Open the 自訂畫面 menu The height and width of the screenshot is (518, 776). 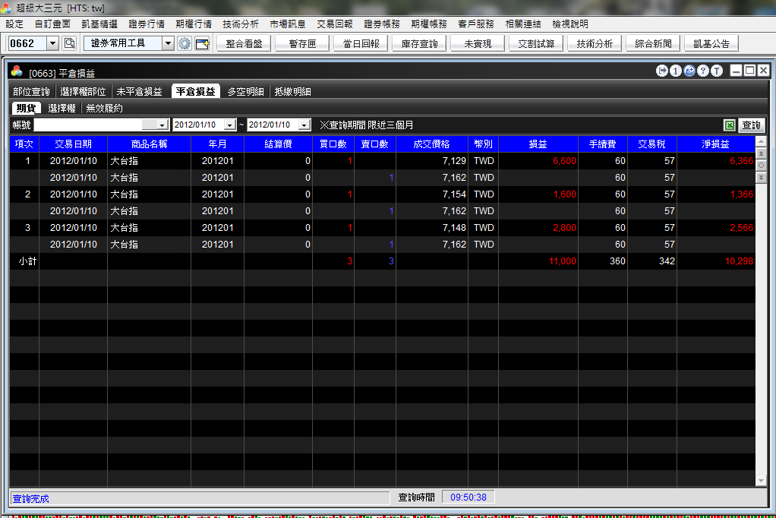click(52, 24)
